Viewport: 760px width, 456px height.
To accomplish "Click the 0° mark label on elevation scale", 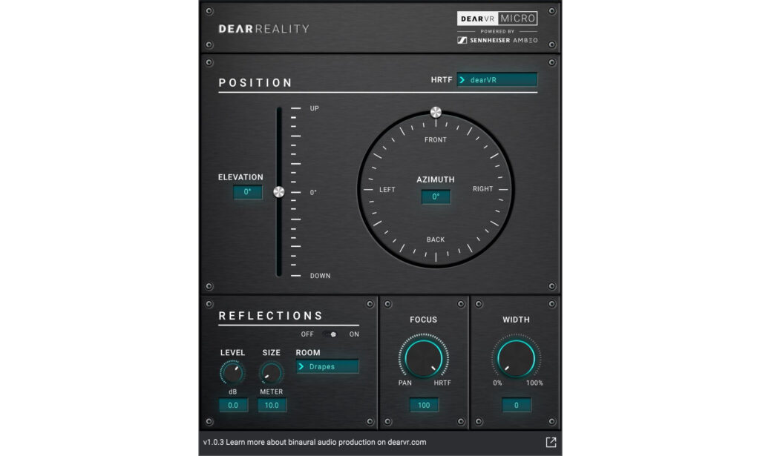I will click(x=313, y=193).
